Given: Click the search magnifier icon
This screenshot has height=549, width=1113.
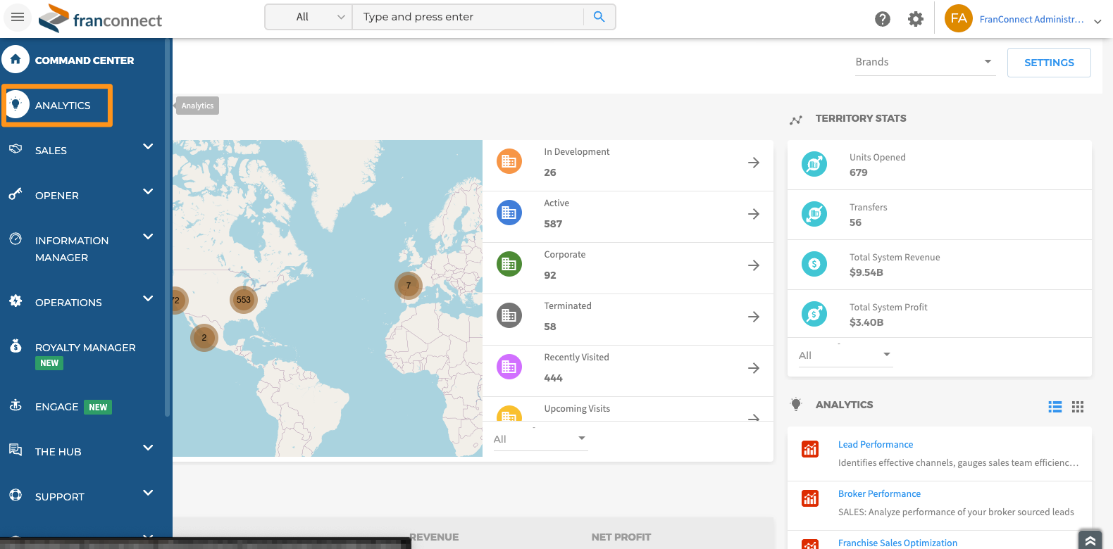Looking at the screenshot, I should [x=599, y=17].
